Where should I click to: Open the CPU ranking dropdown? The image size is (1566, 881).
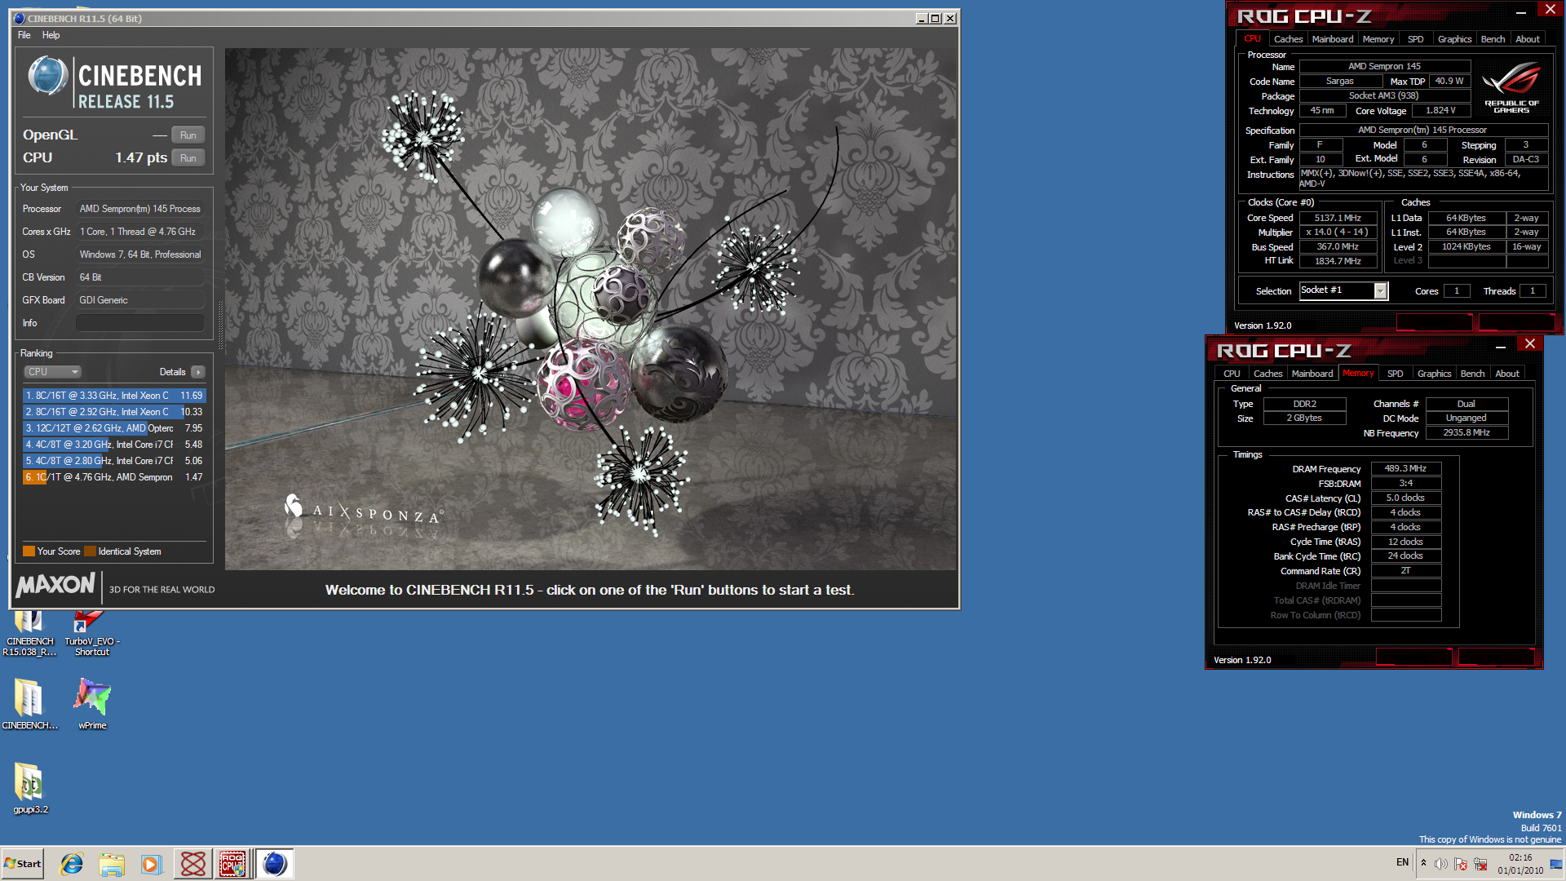(x=52, y=372)
